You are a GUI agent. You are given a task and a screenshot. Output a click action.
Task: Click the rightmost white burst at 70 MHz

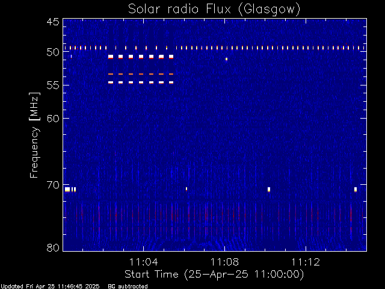pyautogui.click(x=356, y=189)
